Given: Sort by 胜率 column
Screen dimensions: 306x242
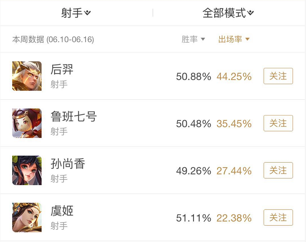Looking at the screenshot, I should click(x=193, y=39).
